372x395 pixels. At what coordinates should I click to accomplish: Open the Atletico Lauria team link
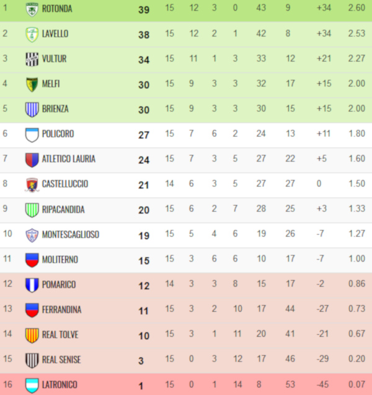point(69,159)
